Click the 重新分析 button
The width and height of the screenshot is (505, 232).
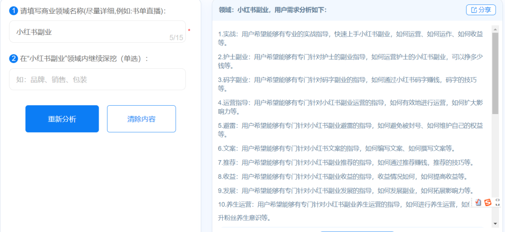[x=62, y=119]
